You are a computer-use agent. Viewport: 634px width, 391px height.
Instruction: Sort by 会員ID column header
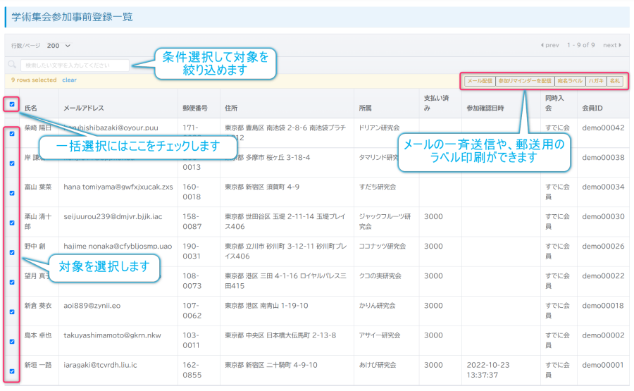click(595, 108)
